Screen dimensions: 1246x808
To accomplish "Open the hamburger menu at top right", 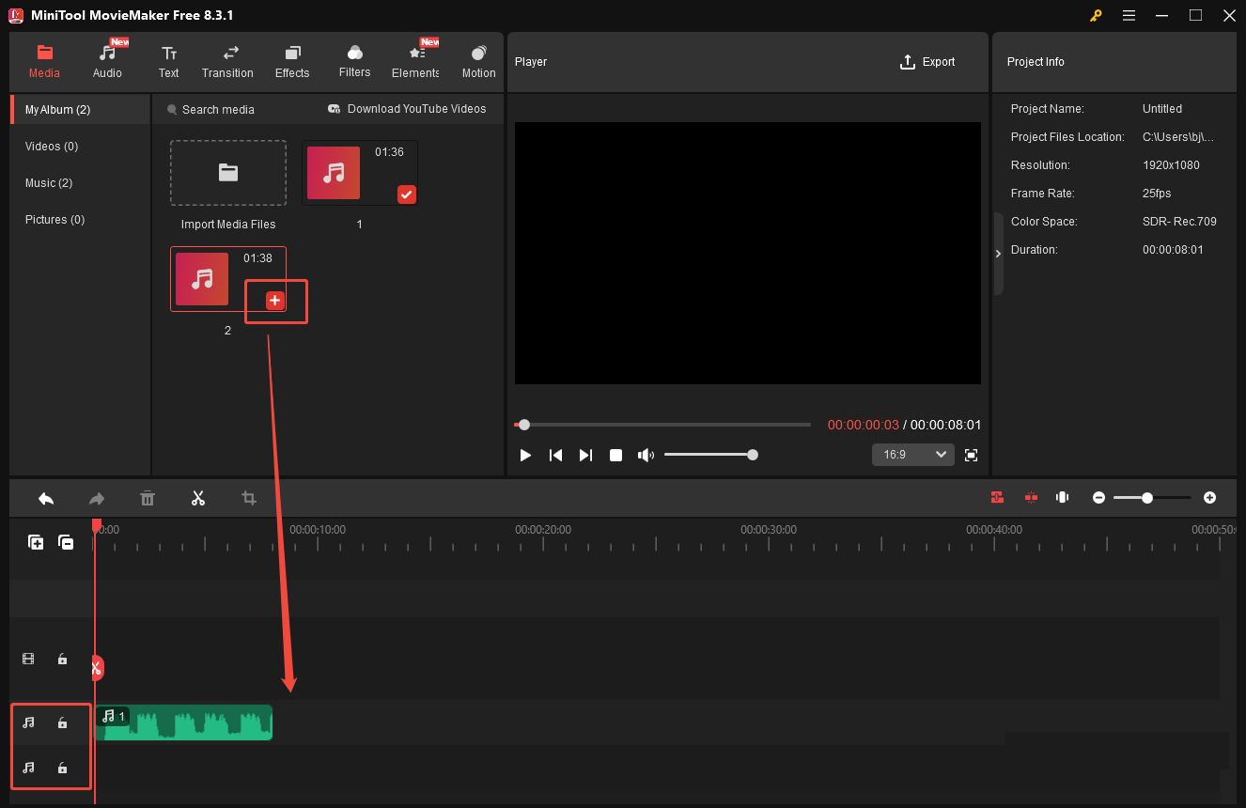I will (x=1129, y=15).
